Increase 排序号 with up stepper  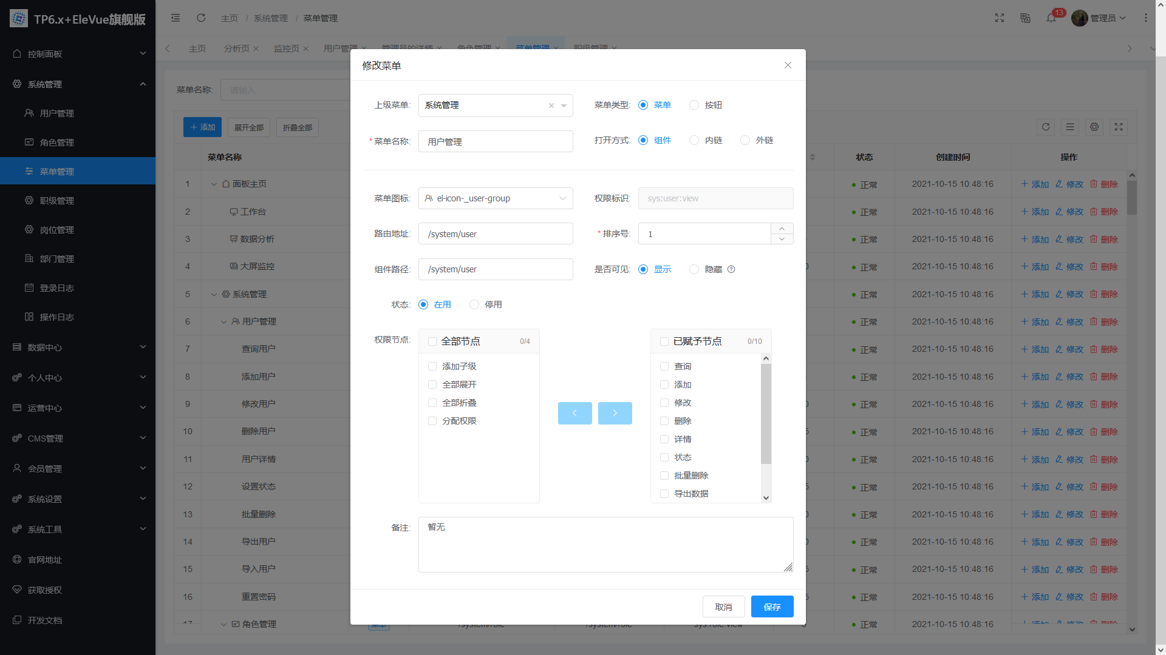[x=782, y=229]
